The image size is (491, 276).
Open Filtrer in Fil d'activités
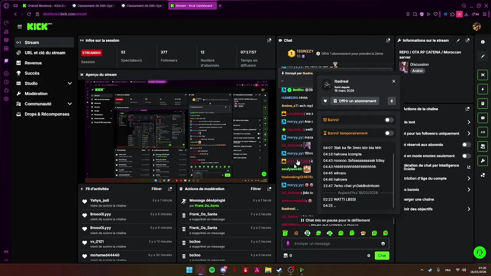point(157,189)
